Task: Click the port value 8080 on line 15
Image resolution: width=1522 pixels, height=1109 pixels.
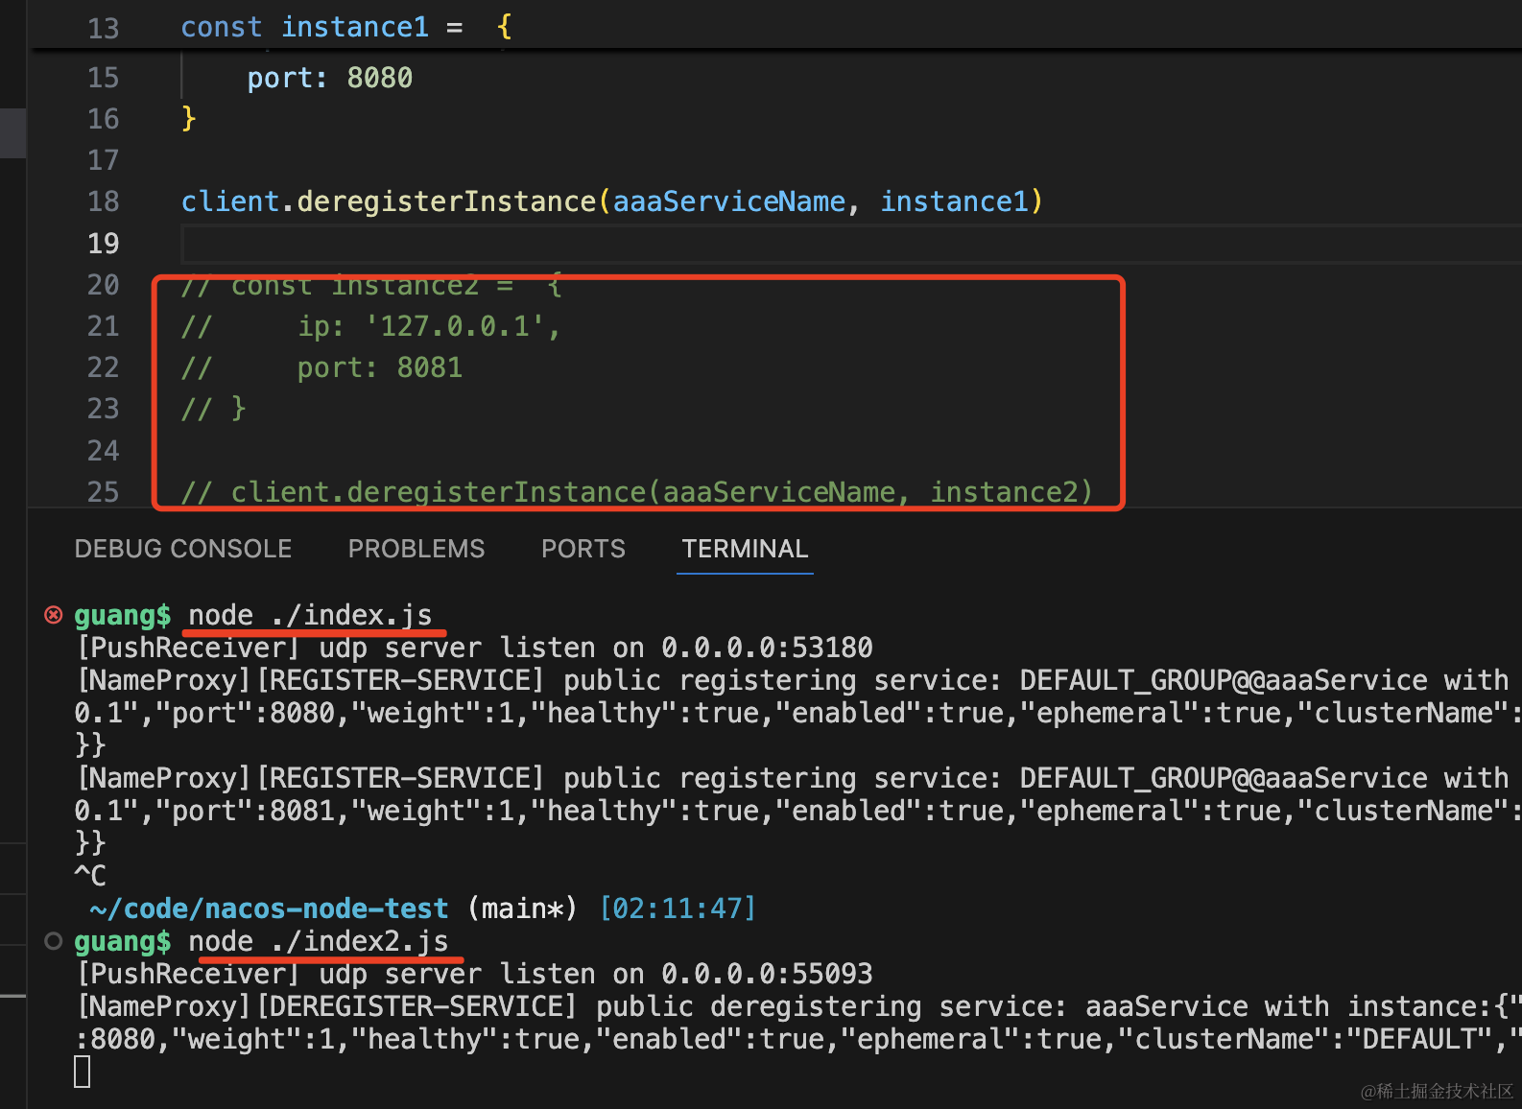Action: [x=379, y=78]
